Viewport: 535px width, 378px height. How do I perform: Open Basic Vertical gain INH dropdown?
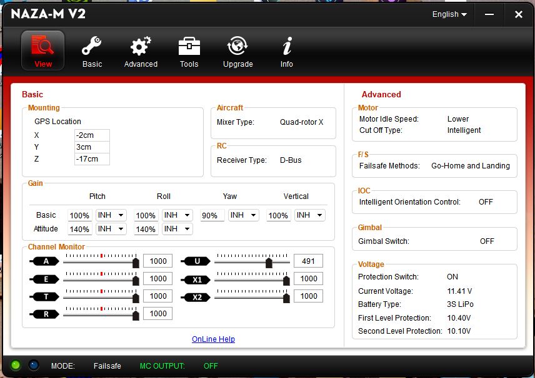(x=310, y=215)
